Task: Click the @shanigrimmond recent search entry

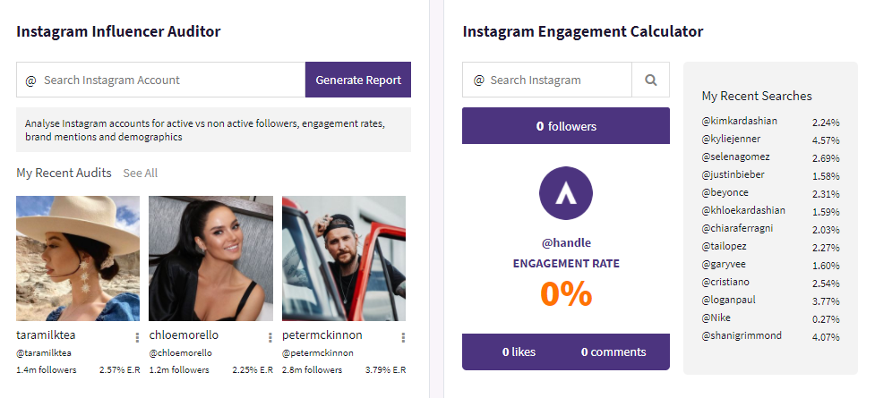Action: (742, 335)
